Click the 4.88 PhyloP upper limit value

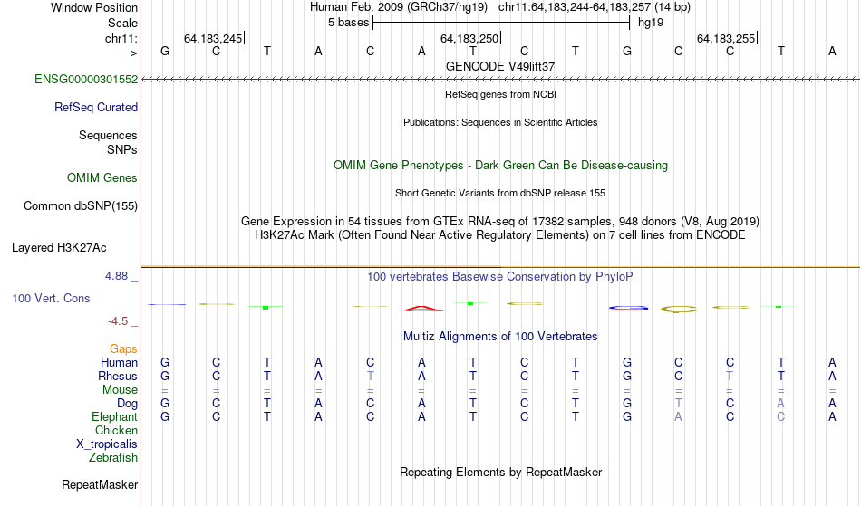pyautogui.click(x=116, y=276)
